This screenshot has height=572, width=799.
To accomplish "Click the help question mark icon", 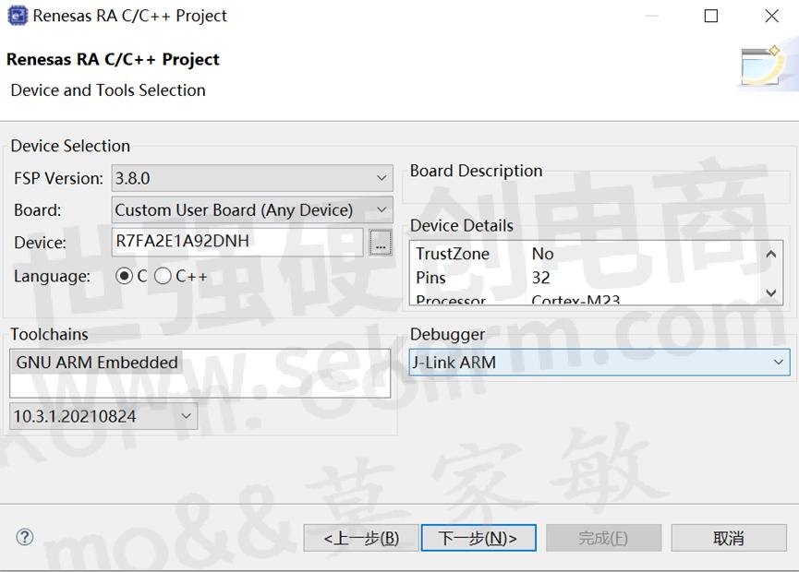I will coord(23,538).
